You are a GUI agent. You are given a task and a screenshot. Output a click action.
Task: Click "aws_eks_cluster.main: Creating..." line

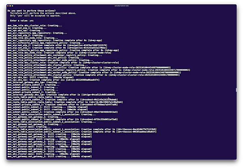click(x=29, y=127)
